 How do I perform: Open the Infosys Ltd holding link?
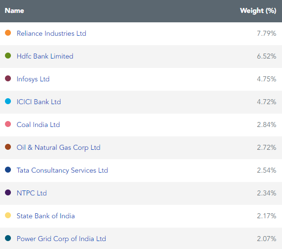pos(33,79)
